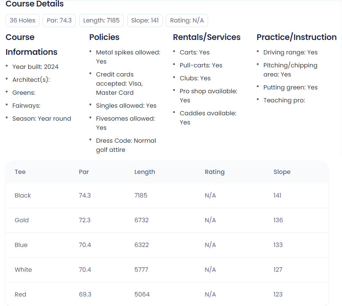Image resolution: width=342 pixels, height=306 pixels.
Task: Click slope 127 in White row
Action: [x=278, y=269]
